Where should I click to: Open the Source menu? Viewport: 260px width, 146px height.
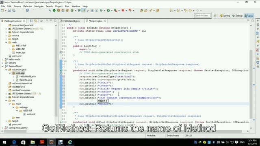17,6
